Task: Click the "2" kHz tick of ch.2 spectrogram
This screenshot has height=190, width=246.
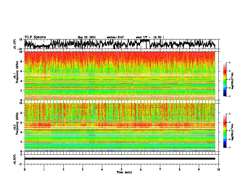Action: coord(22,142)
